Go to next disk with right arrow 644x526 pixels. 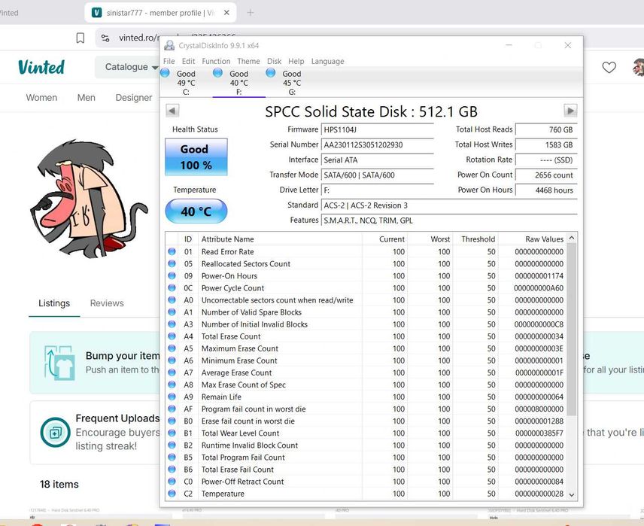click(x=570, y=111)
